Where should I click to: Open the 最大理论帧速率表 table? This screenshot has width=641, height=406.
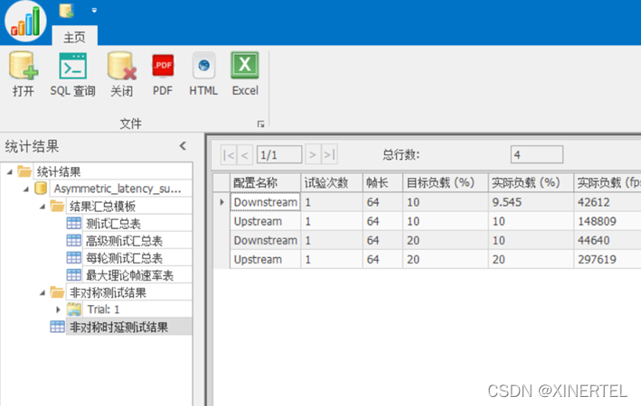point(129,275)
